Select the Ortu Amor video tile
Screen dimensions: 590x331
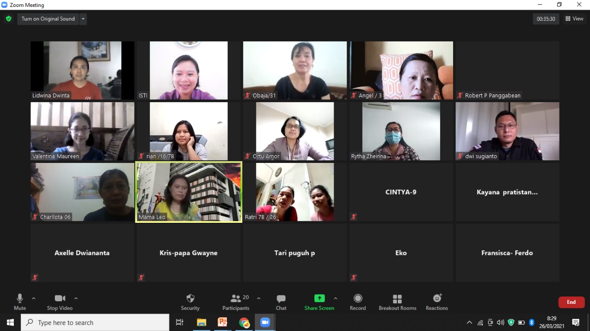295,131
